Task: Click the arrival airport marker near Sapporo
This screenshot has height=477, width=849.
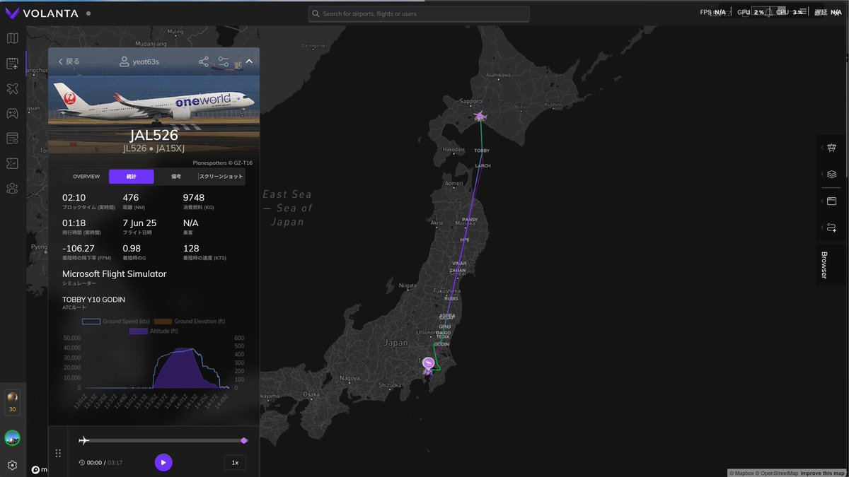Action: click(480, 115)
